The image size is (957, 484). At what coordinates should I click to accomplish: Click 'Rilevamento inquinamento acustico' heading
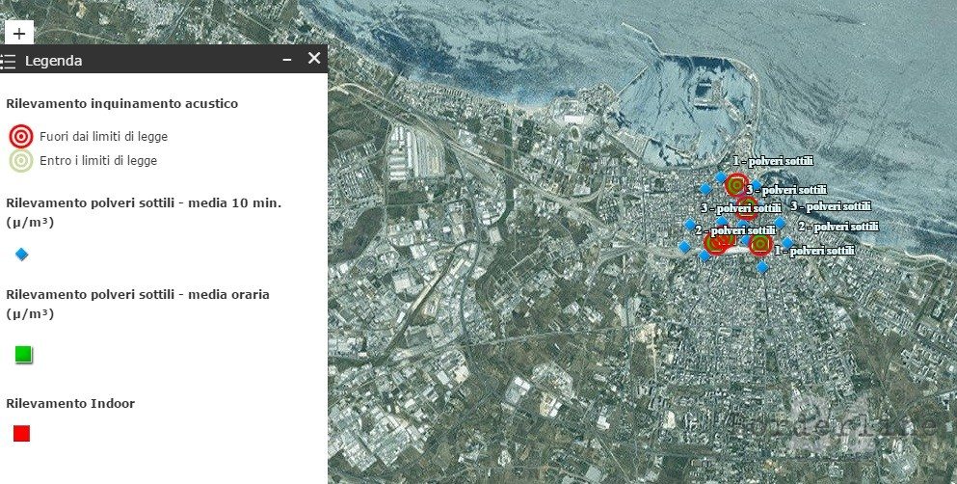coord(121,103)
